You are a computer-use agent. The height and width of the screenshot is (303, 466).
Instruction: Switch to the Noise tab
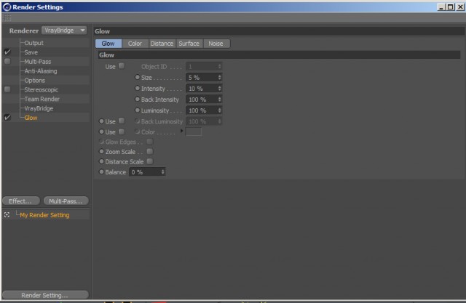coord(216,44)
